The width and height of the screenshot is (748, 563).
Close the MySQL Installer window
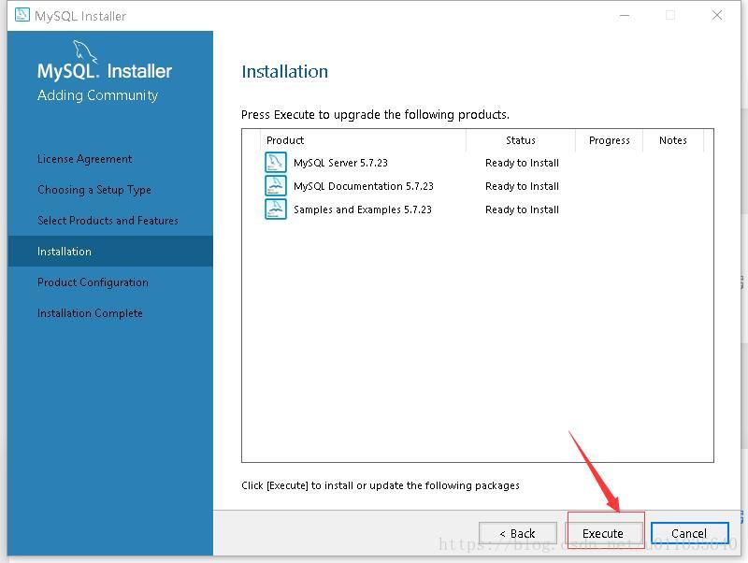pos(717,15)
